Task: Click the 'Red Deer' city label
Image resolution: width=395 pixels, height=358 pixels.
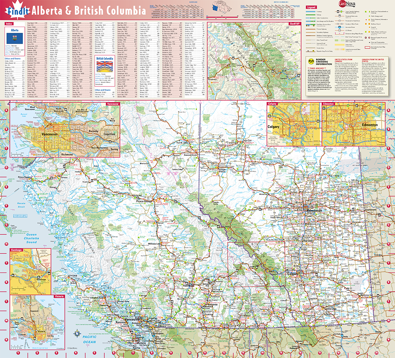Action: click(x=308, y=241)
